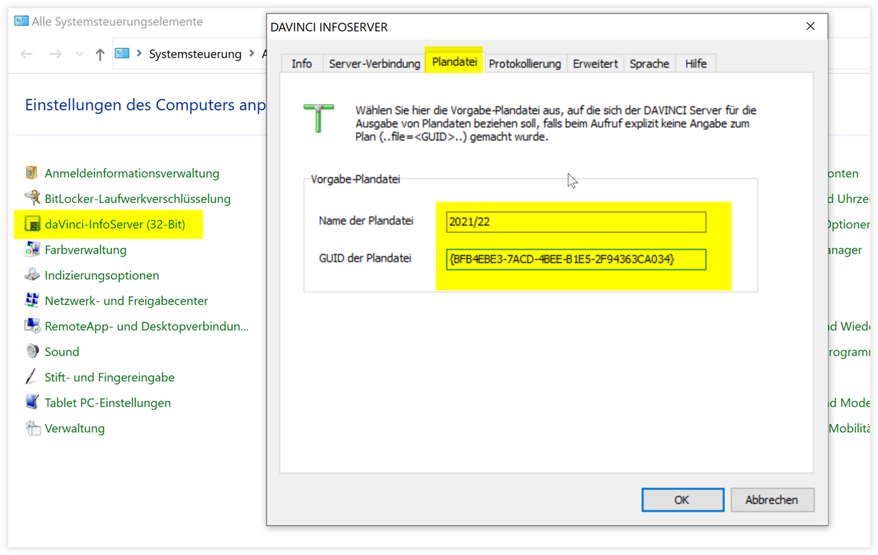This screenshot has width=878, height=555.
Task: Open the Erweitert tab
Action: click(x=595, y=64)
